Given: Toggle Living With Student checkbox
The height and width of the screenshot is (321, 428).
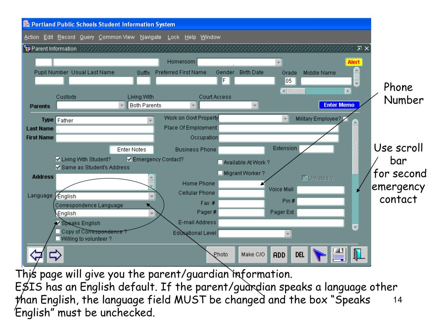Looking at the screenshot, I should click(x=58, y=159).
